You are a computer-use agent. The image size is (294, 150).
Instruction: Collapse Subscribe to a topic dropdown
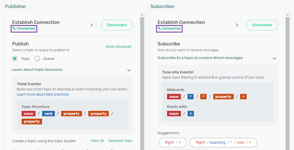(x=274, y=58)
